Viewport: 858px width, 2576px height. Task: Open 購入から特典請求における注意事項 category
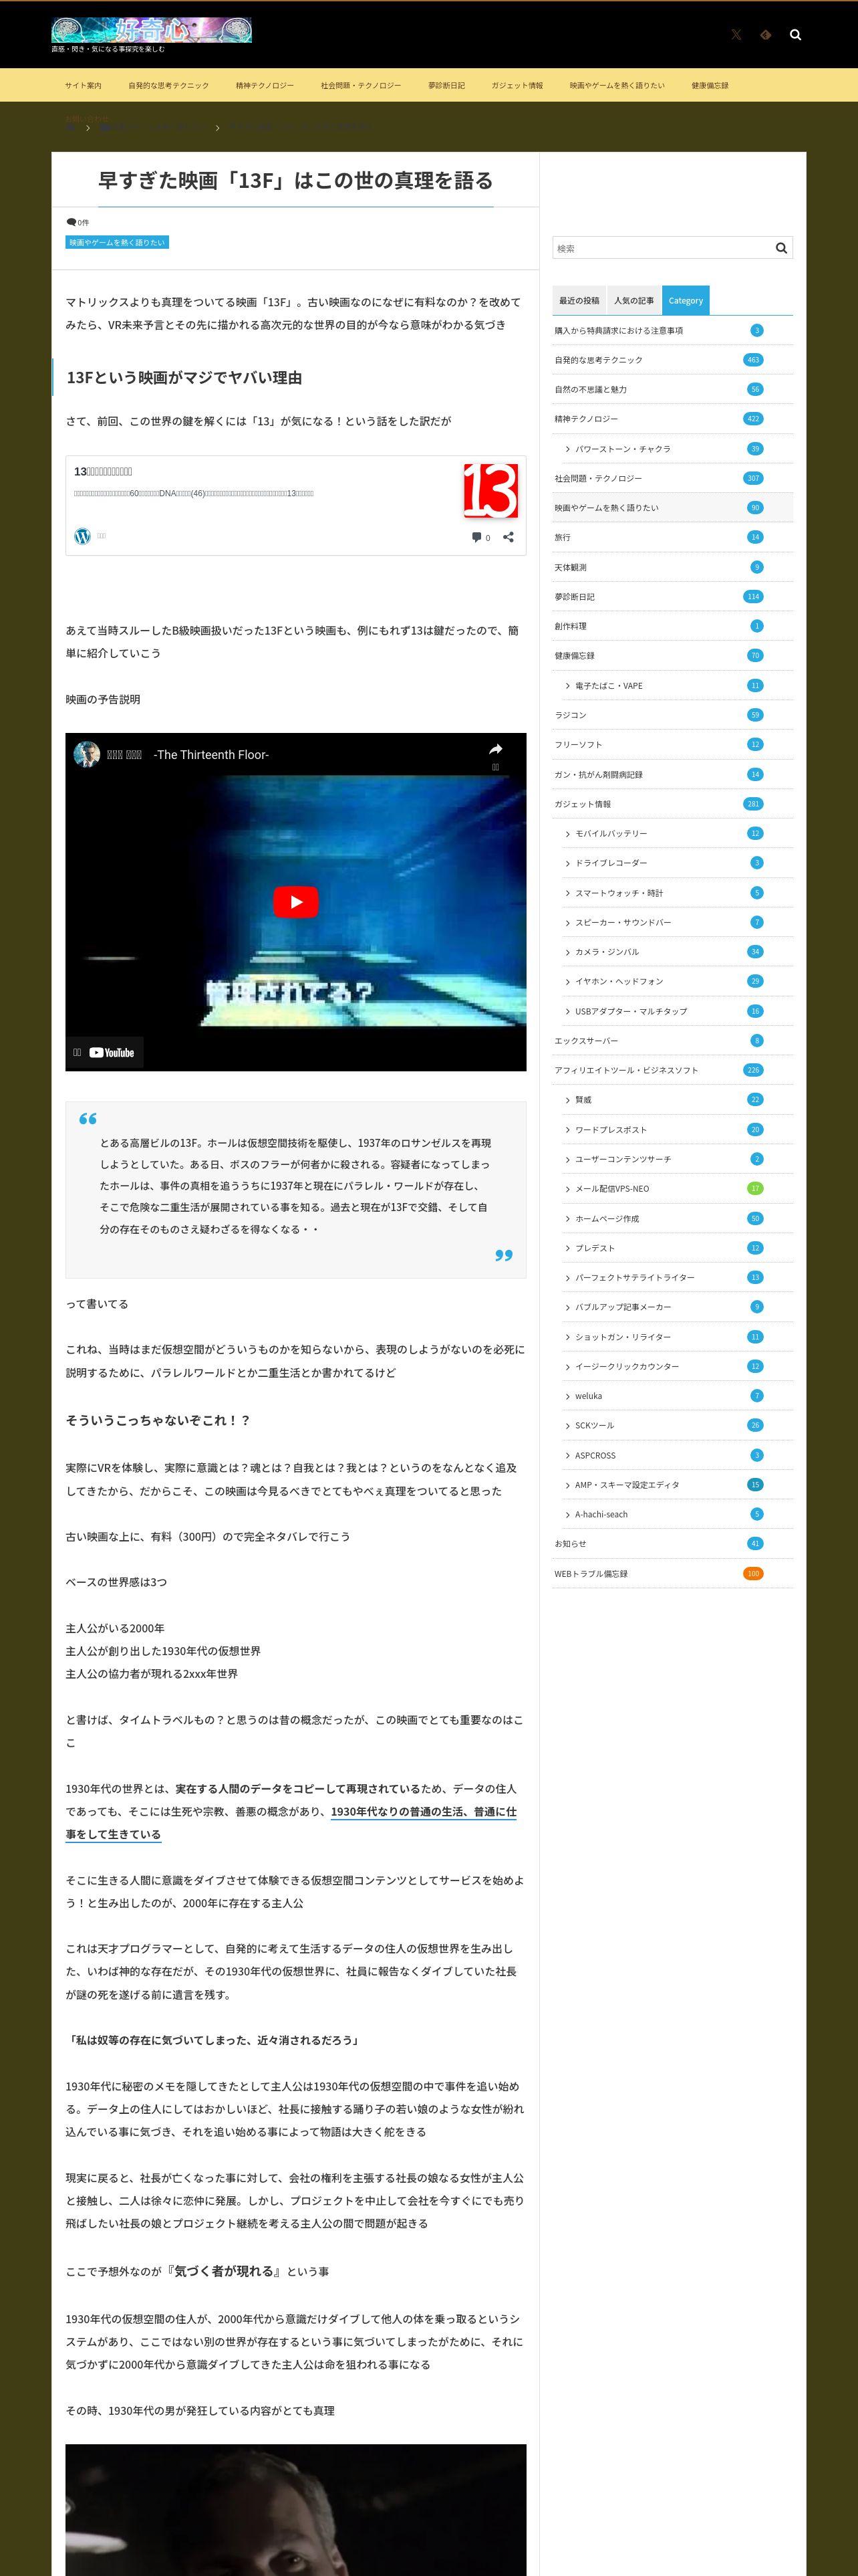(619, 330)
